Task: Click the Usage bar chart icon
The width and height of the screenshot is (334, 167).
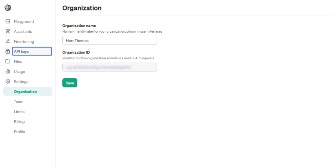Action: point(8,71)
